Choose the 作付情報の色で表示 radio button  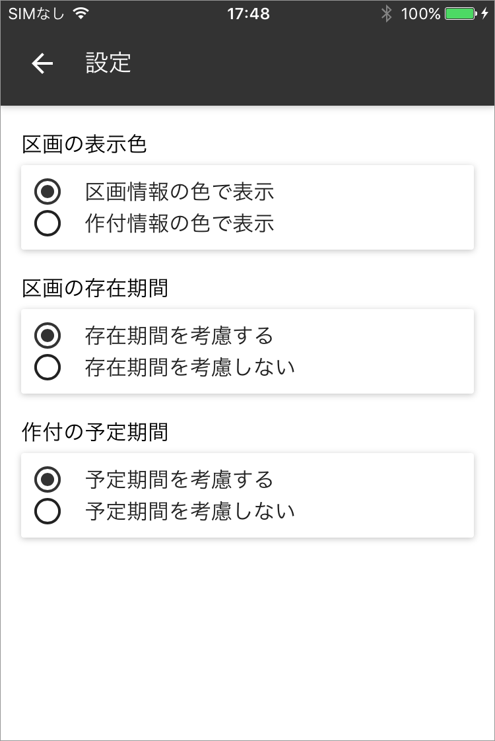(48, 223)
